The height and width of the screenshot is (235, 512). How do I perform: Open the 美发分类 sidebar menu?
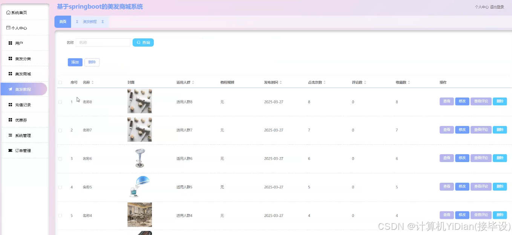tap(25, 59)
